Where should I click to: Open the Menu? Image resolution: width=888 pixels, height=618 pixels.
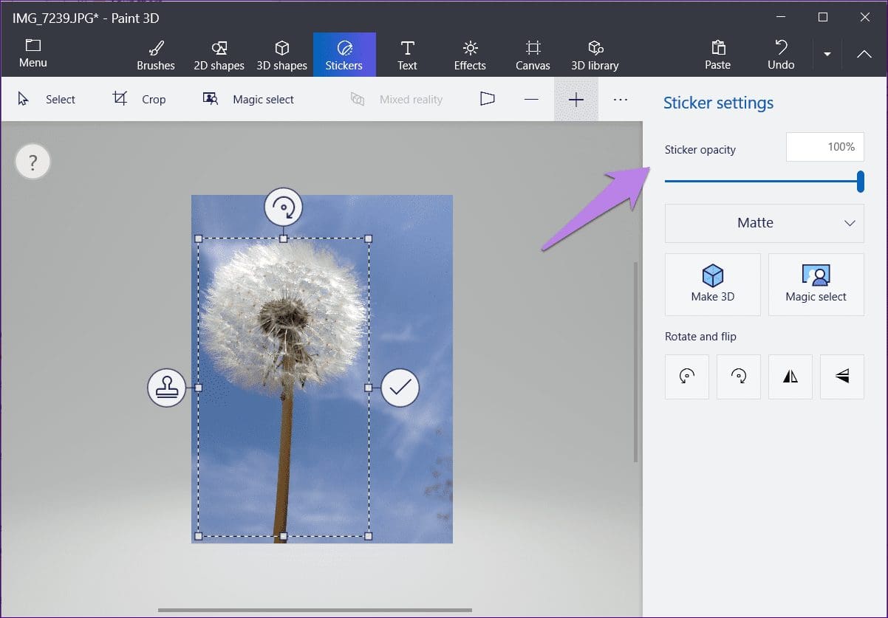click(x=33, y=55)
